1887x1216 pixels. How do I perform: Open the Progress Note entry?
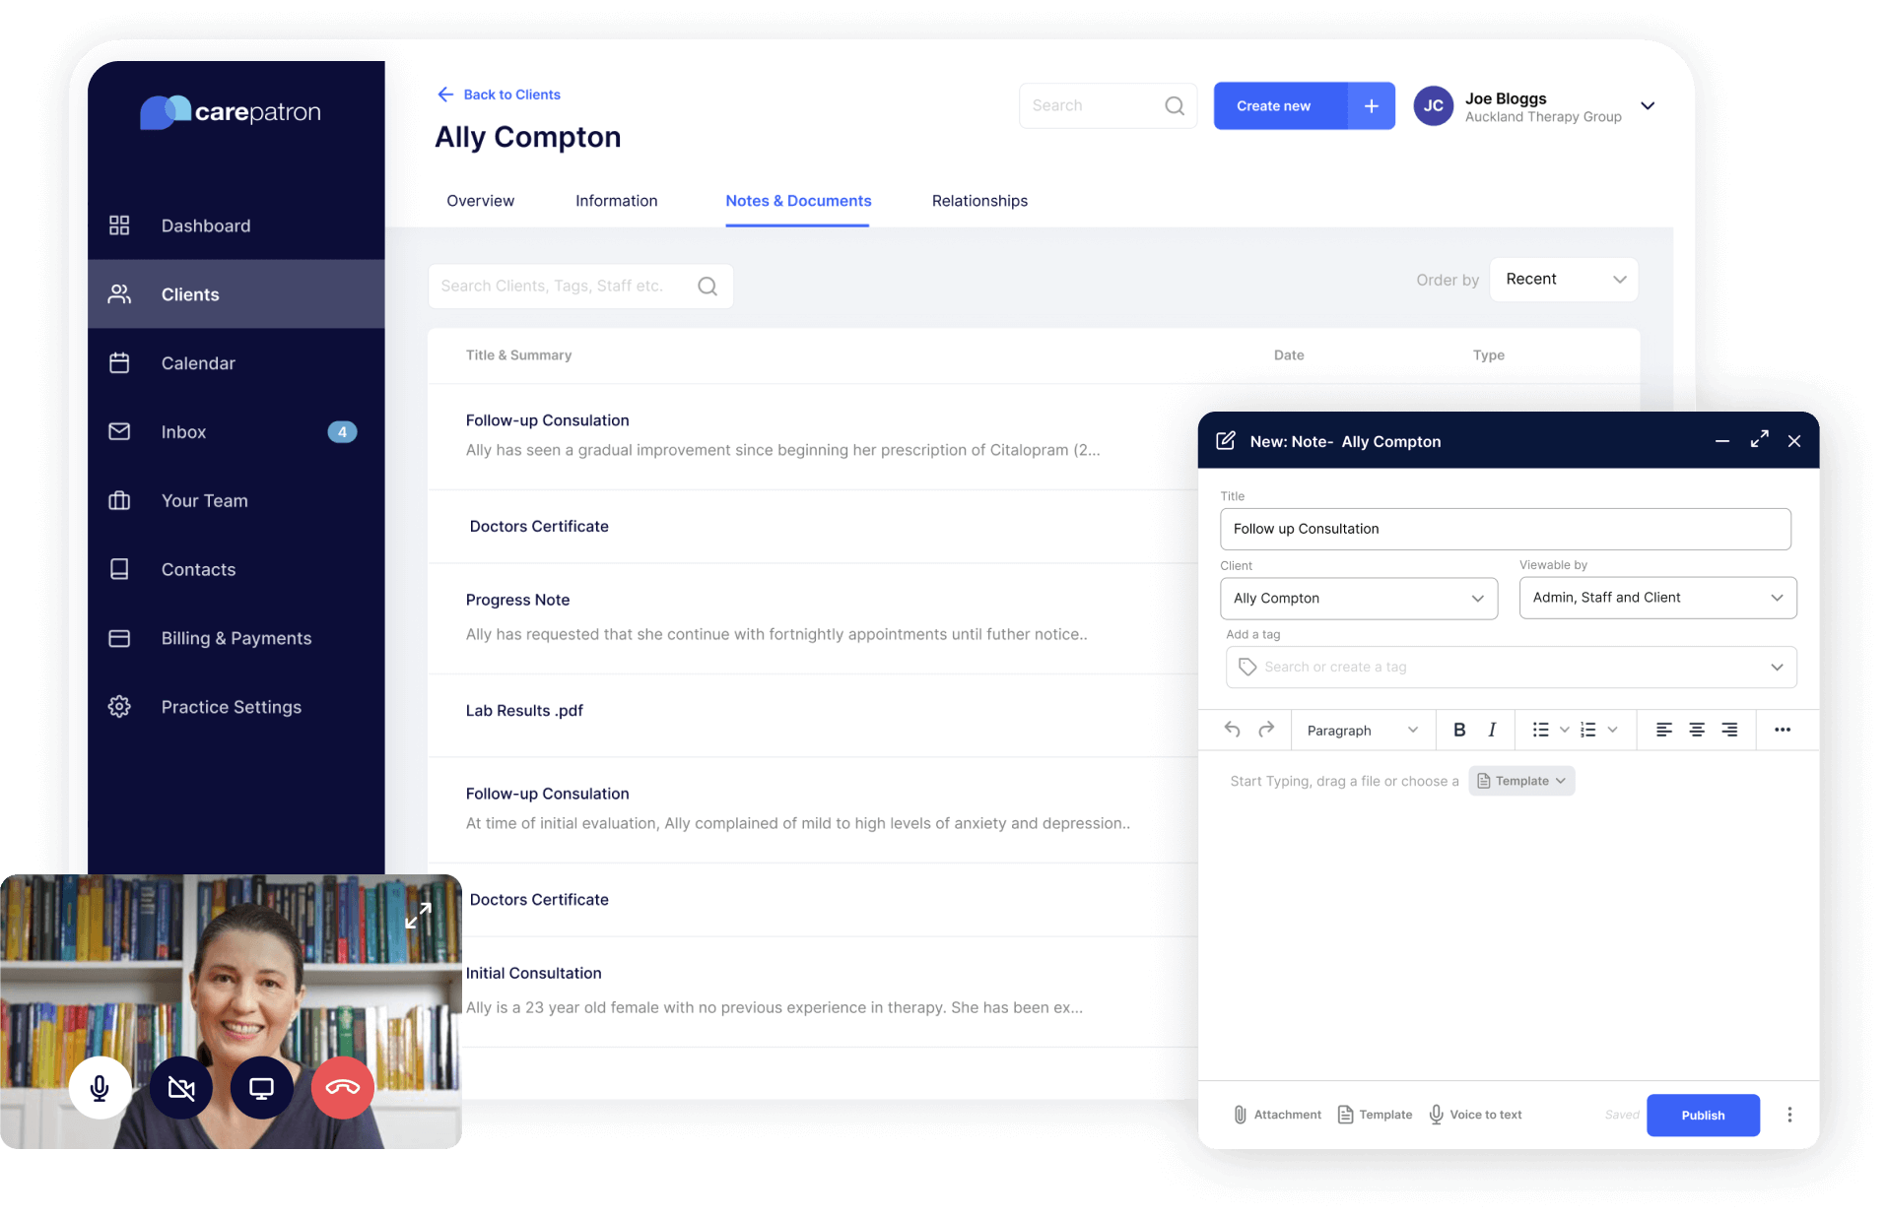point(814,617)
